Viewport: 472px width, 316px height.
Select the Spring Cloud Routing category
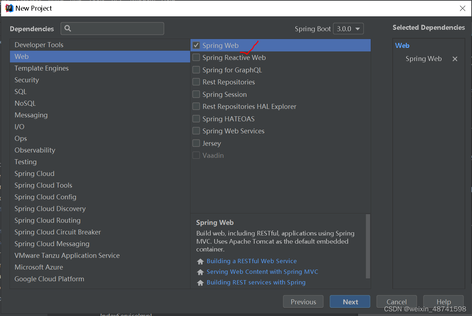coord(100,220)
